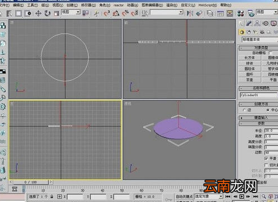Screen dimensions: 278x202
Task: Click the window/crossing selection icon
Action: [x=28, y=13]
